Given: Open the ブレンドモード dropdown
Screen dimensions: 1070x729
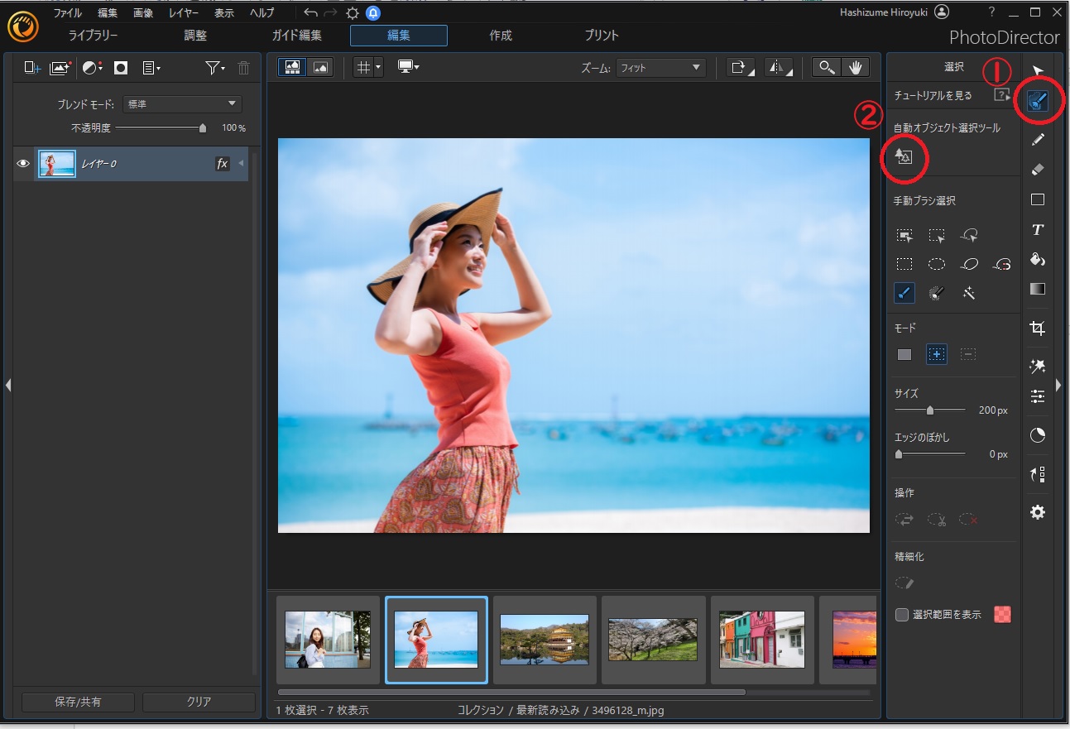Looking at the screenshot, I should [182, 104].
